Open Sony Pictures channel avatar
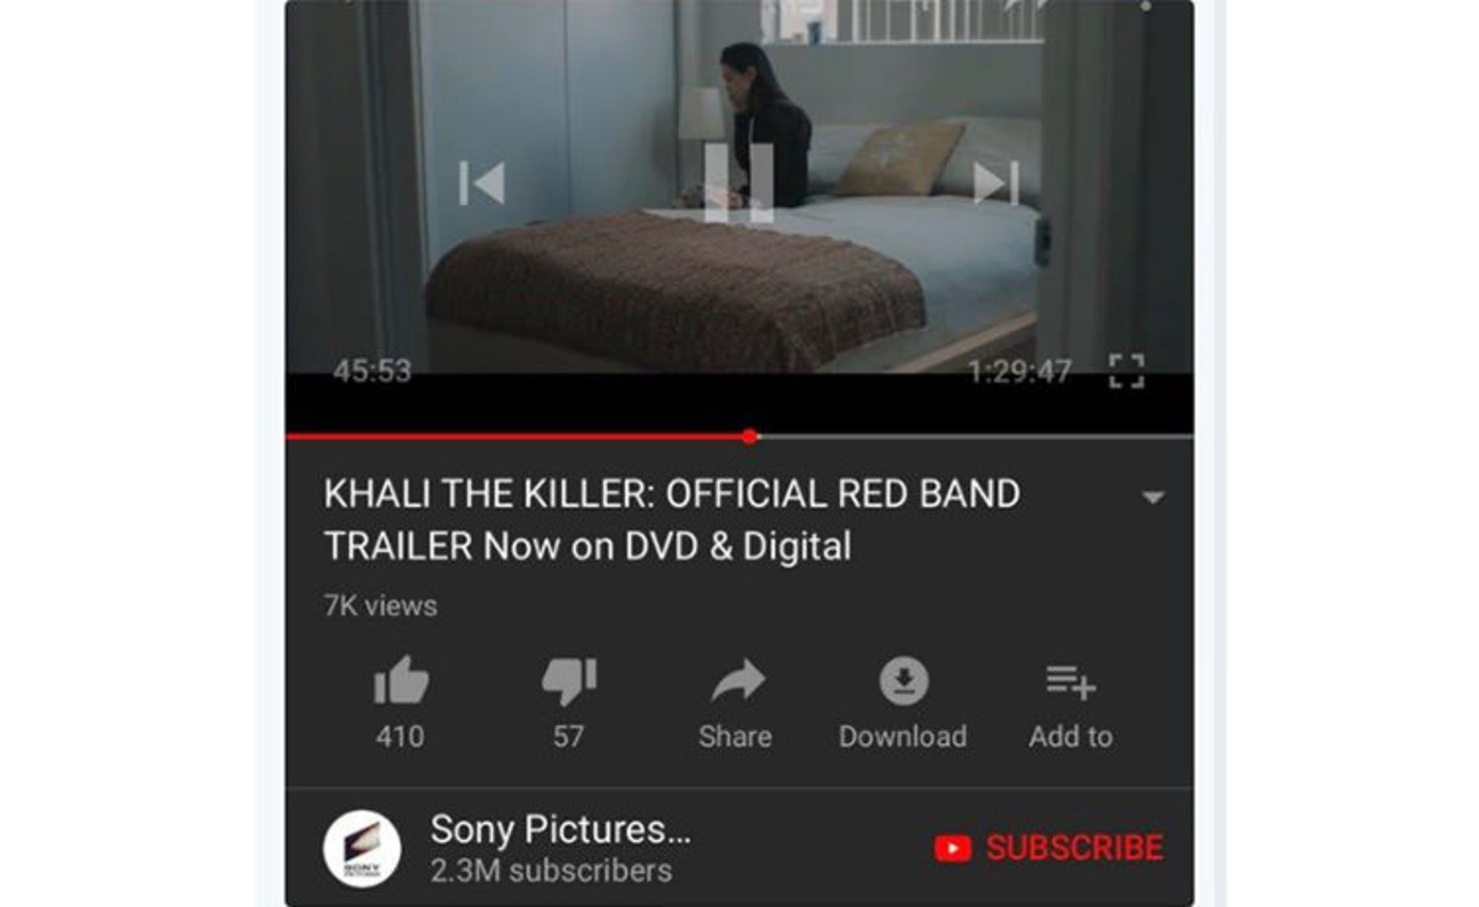 click(x=362, y=848)
